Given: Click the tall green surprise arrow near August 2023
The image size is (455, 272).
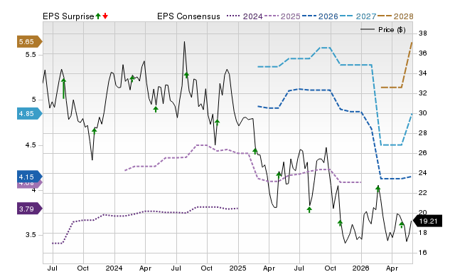Looking at the screenshot, I should (x=64, y=88).
